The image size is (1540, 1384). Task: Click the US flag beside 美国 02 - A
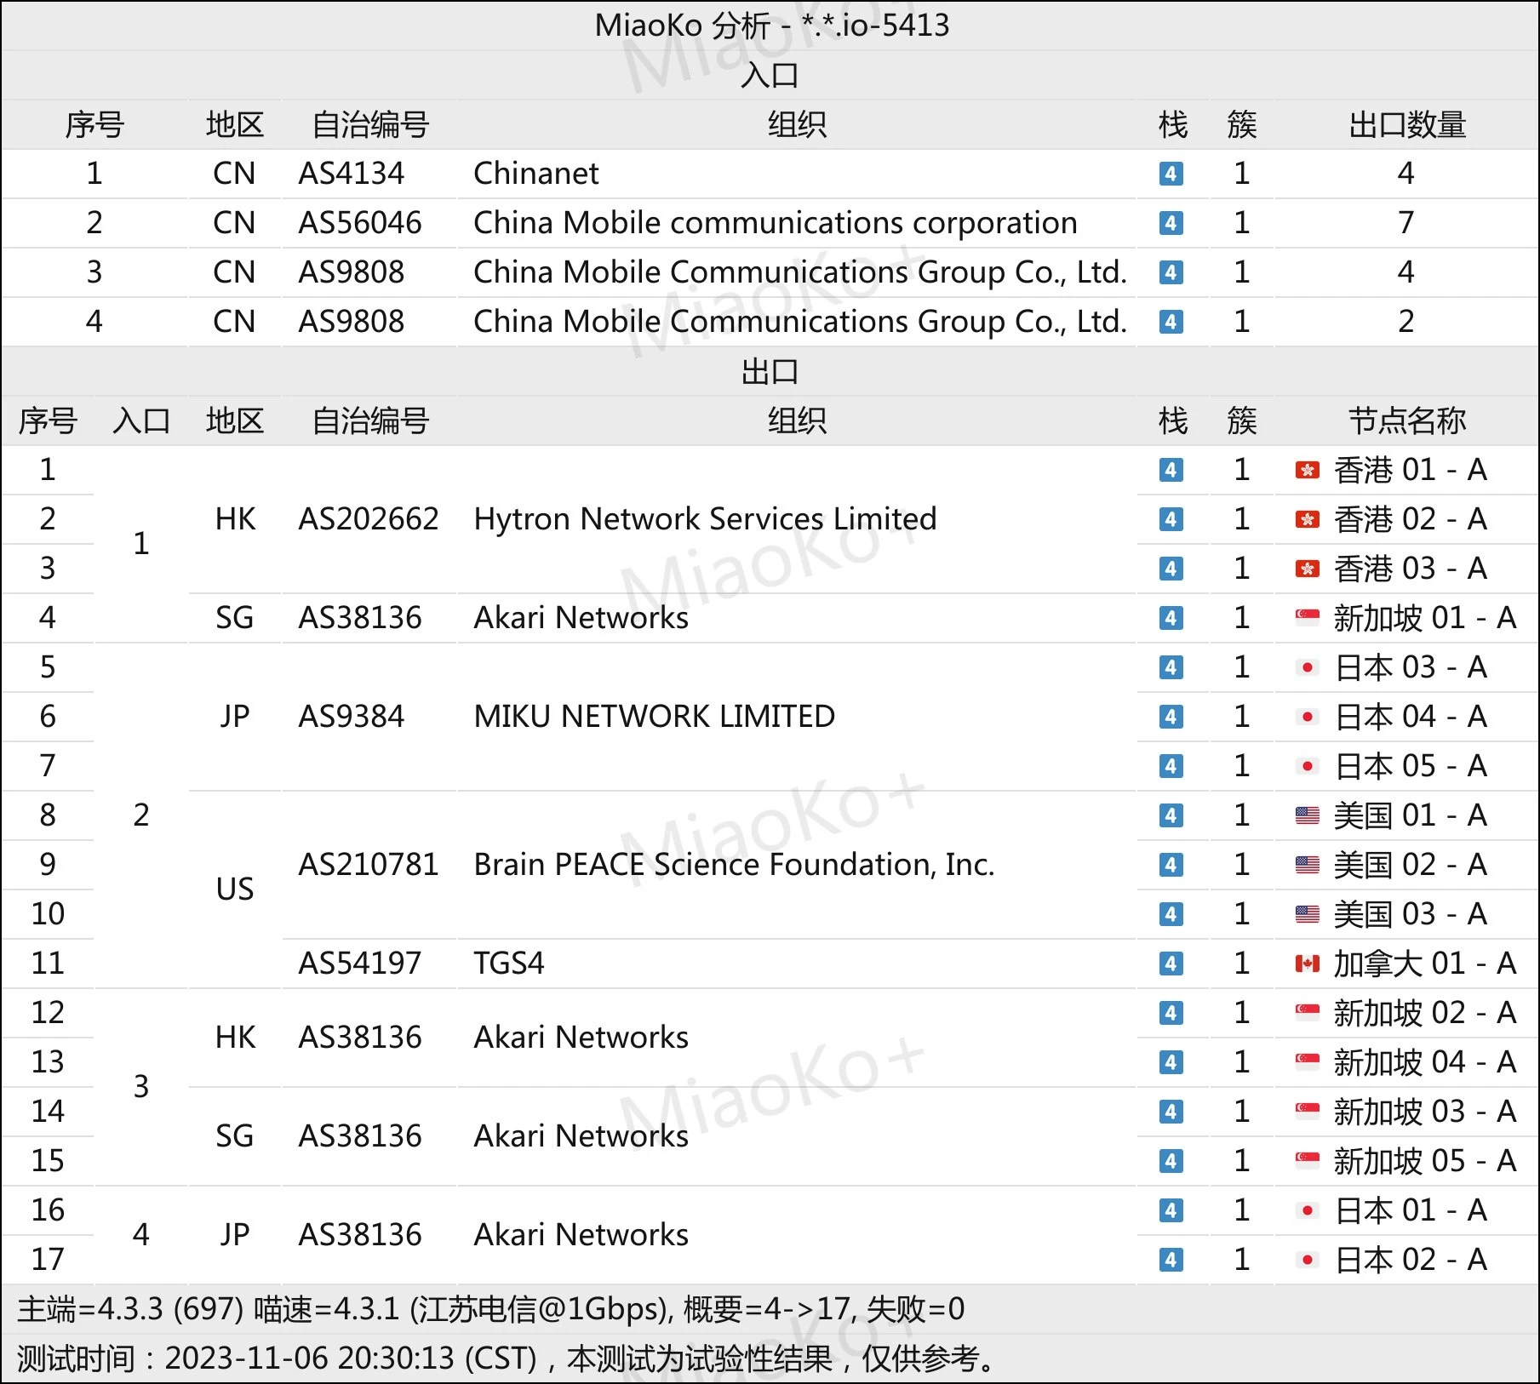(x=1307, y=865)
